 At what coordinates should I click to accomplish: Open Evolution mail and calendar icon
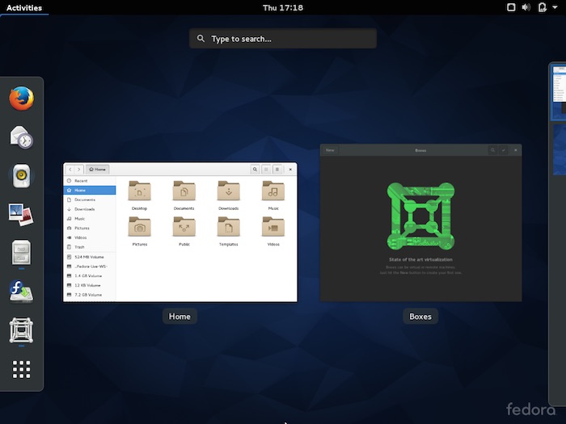click(x=22, y=137)
